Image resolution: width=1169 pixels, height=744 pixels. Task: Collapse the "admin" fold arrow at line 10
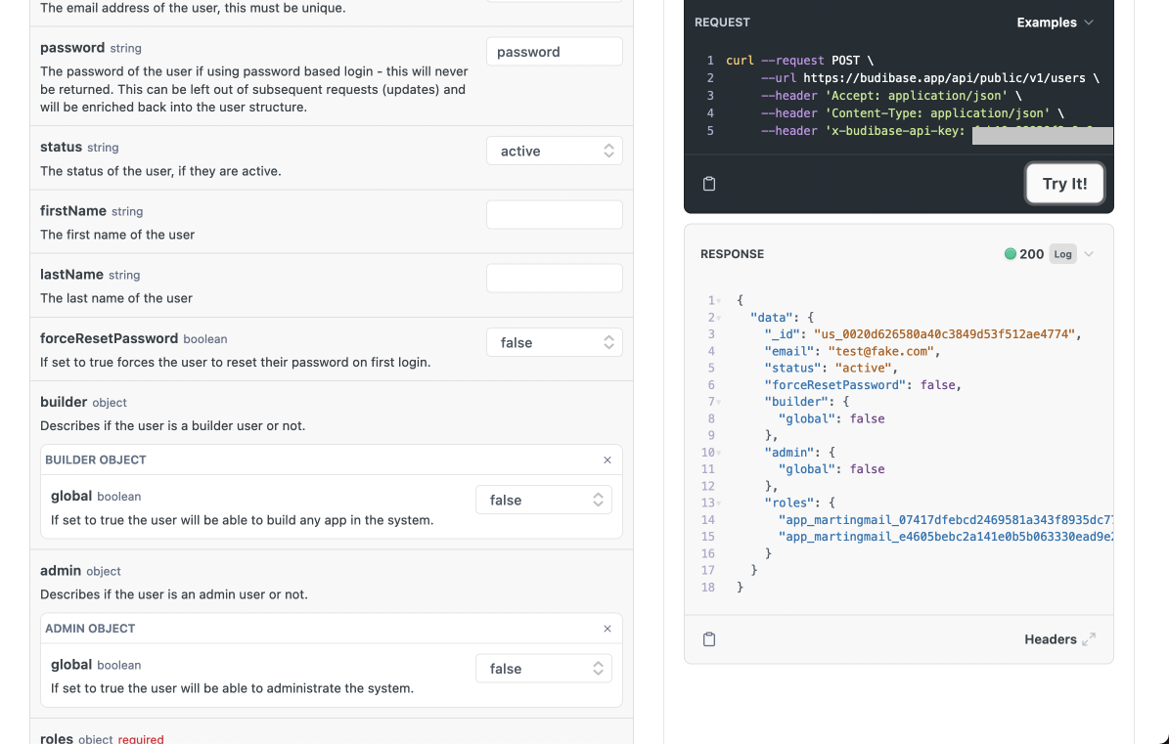[719, 453]
